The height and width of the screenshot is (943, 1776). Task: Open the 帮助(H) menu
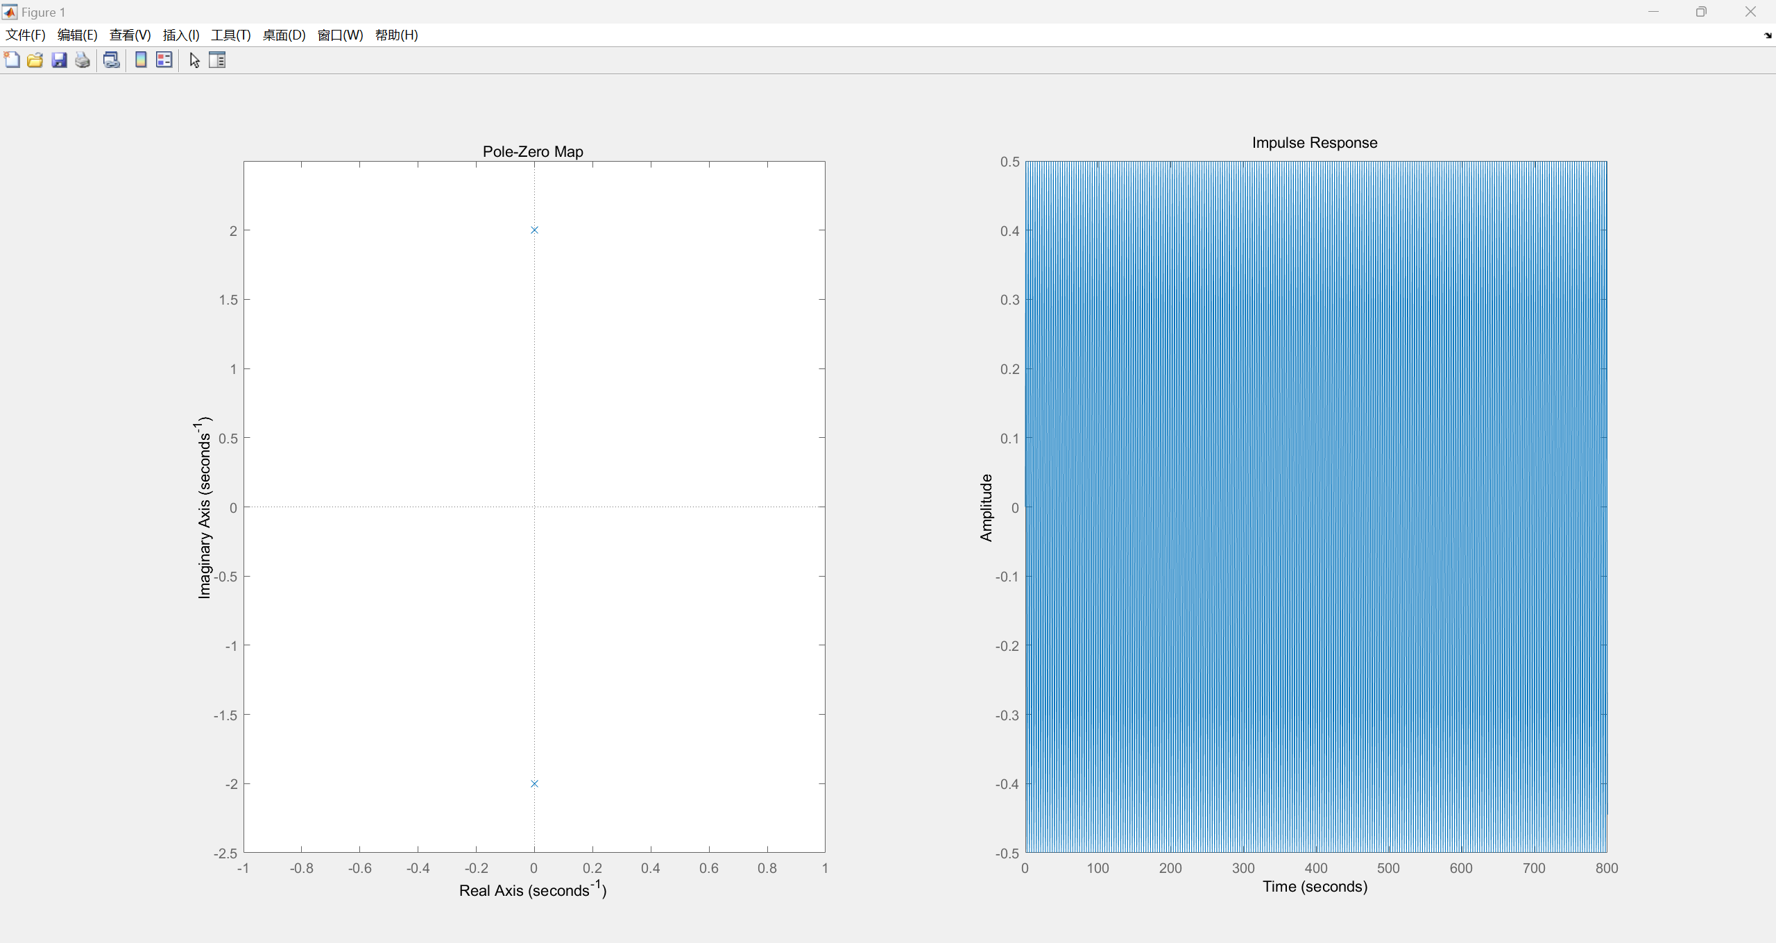click(396, 35)
